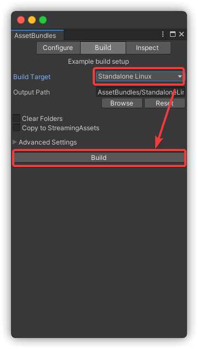Click the yellow macOS minimize window button

tap(32, 20)
